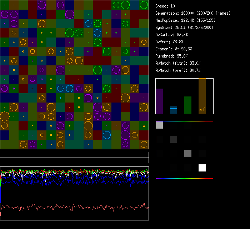Pick the dark gray square in the matrix
The height and width of the screenshot is (229, 250).
[x=174, y=139]
